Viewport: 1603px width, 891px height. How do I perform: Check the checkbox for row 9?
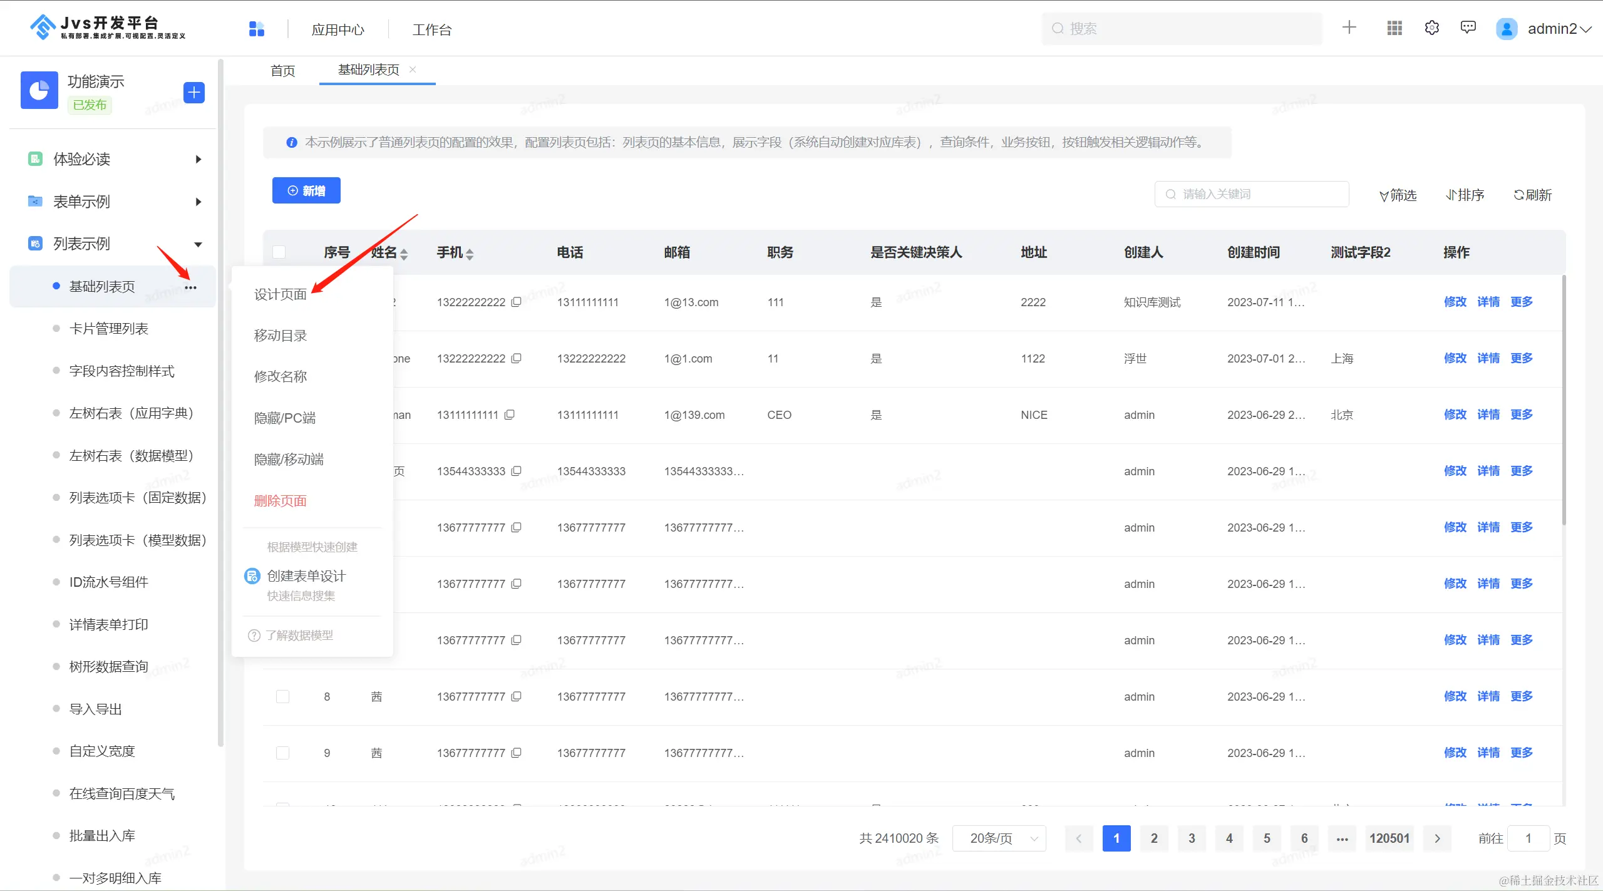click(x=283, y=753)
